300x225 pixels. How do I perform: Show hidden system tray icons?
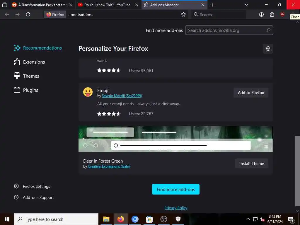[x=248, y=219]
